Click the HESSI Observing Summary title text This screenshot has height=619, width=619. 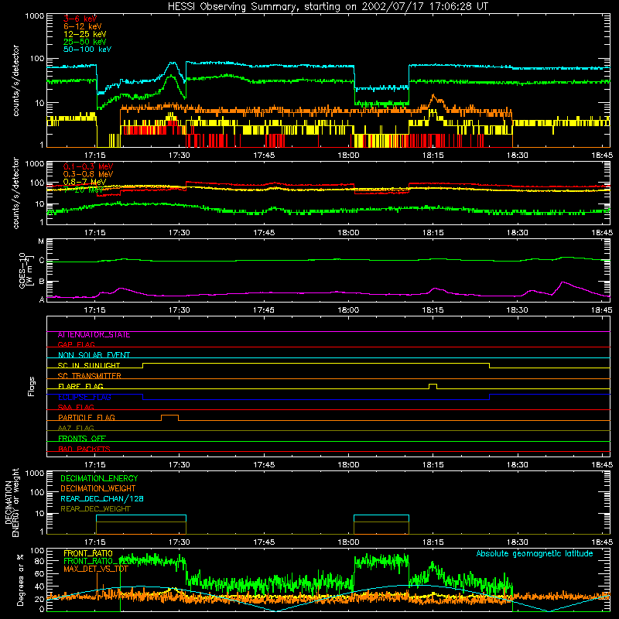click(x=328, y=7)
